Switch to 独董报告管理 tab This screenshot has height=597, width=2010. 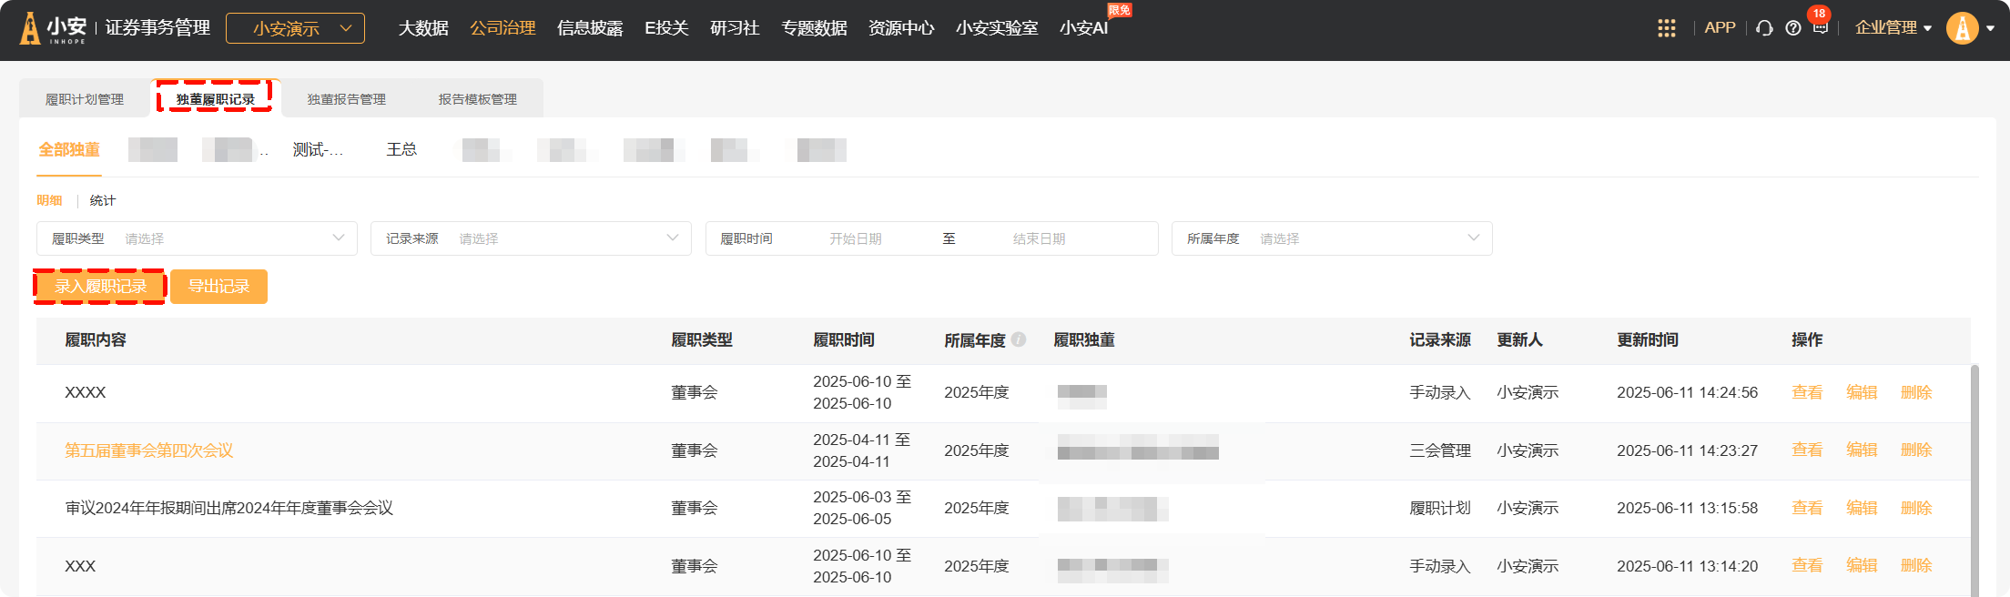(x=347, y=99)
